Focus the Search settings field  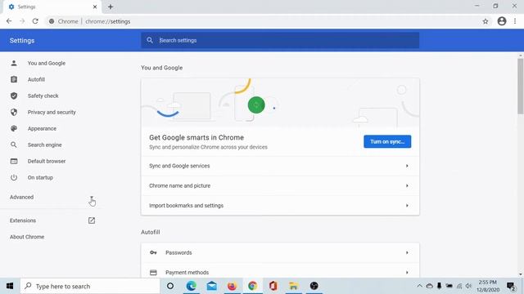point(280,40)
